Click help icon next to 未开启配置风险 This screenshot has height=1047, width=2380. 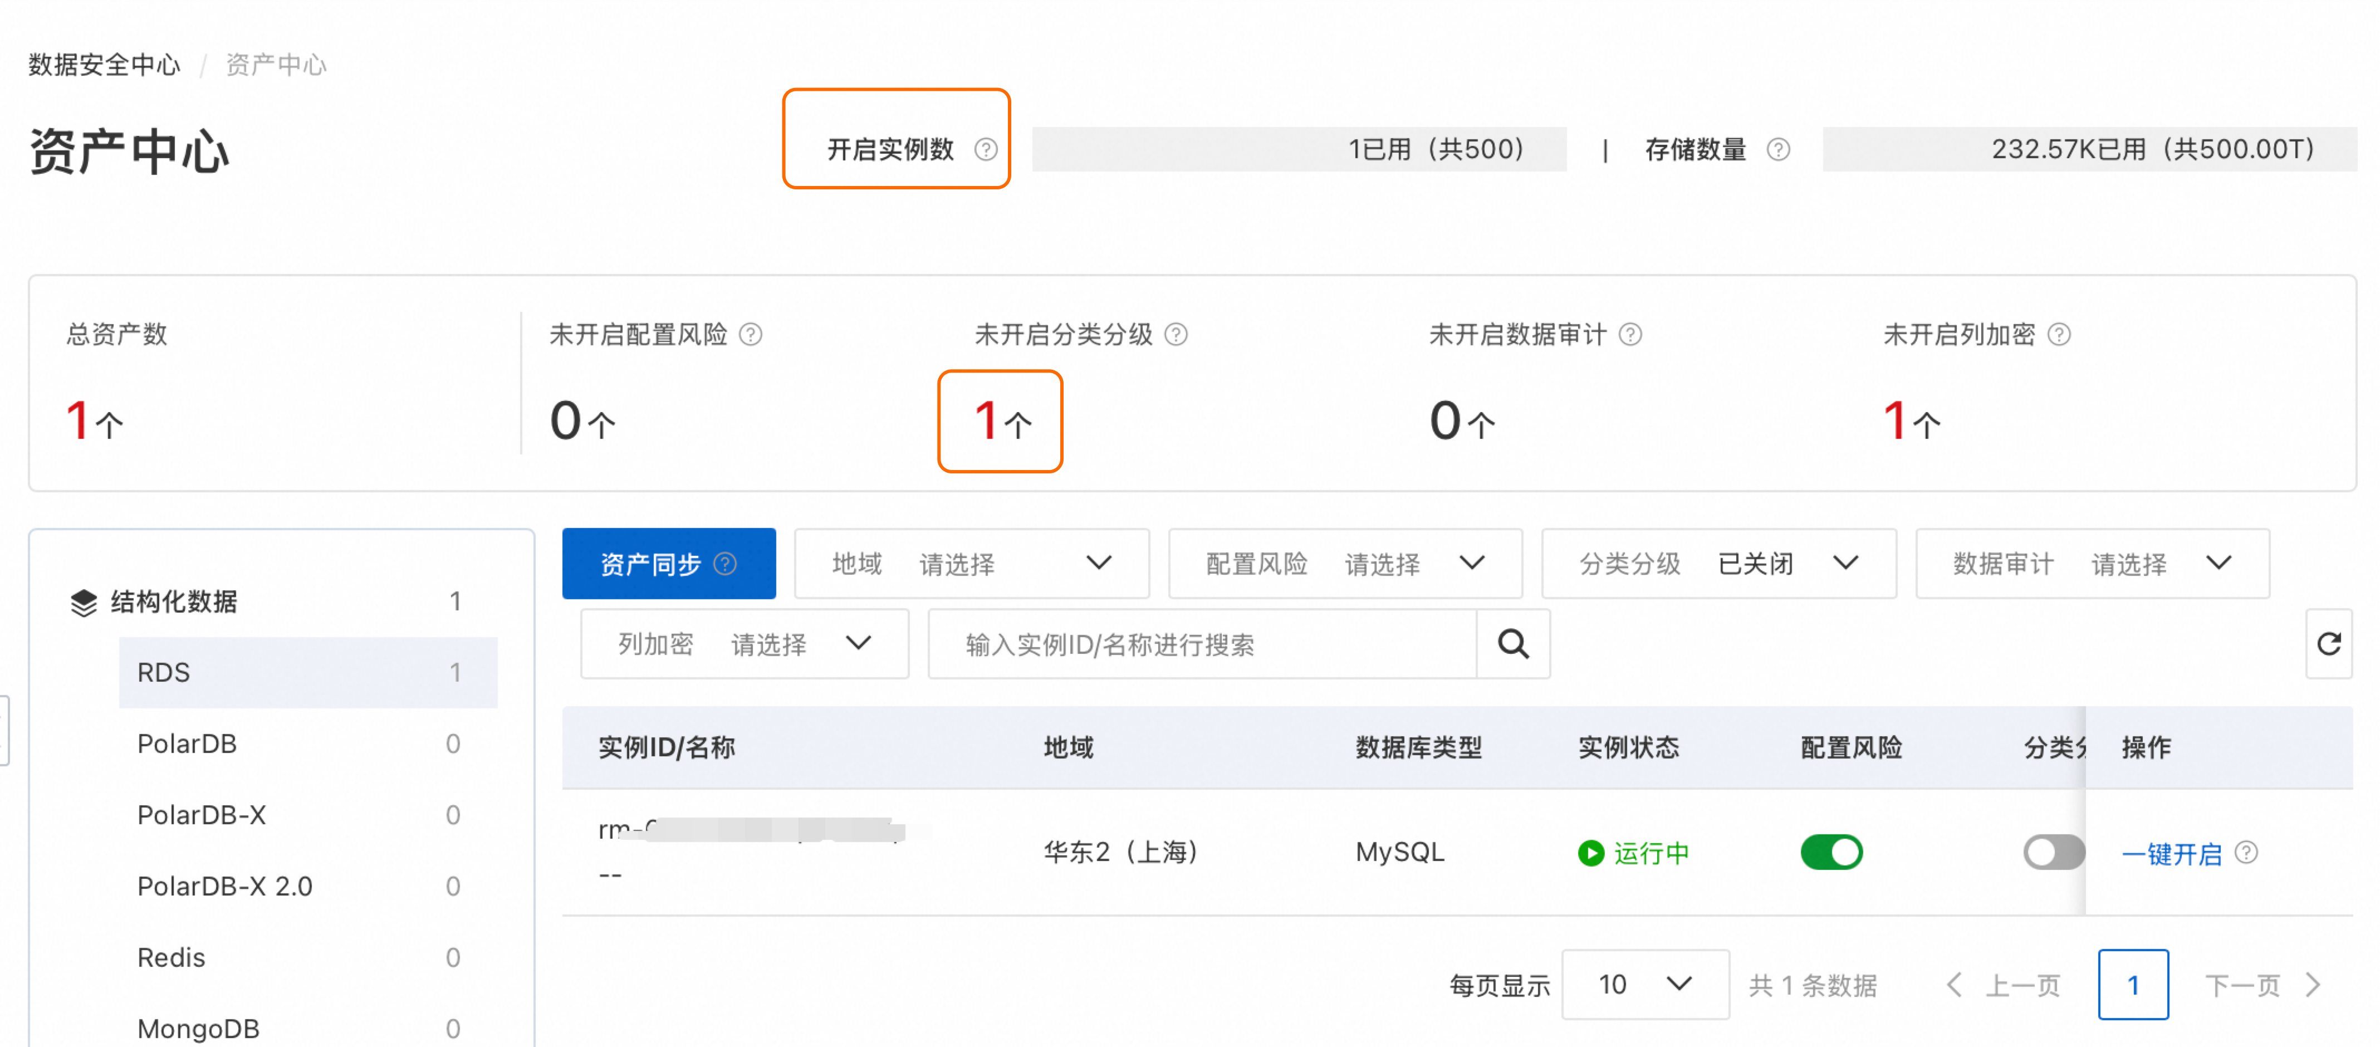(x=751, y=335)
